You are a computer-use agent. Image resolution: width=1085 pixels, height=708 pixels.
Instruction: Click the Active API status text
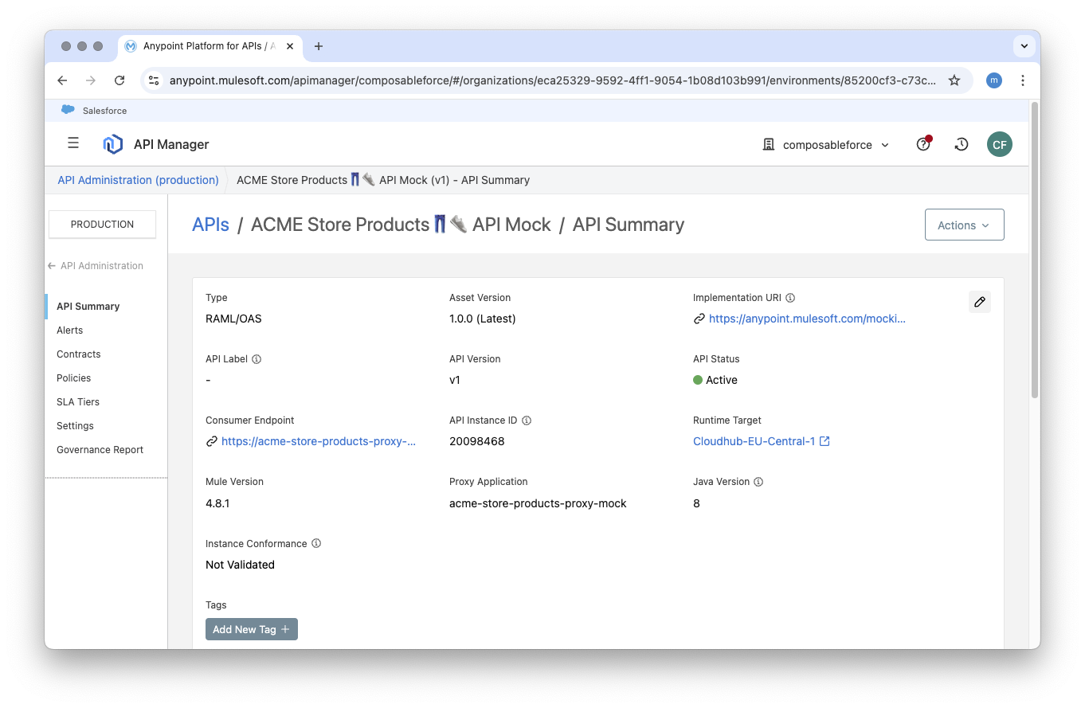pyautogui.click(x=722, y=380)
